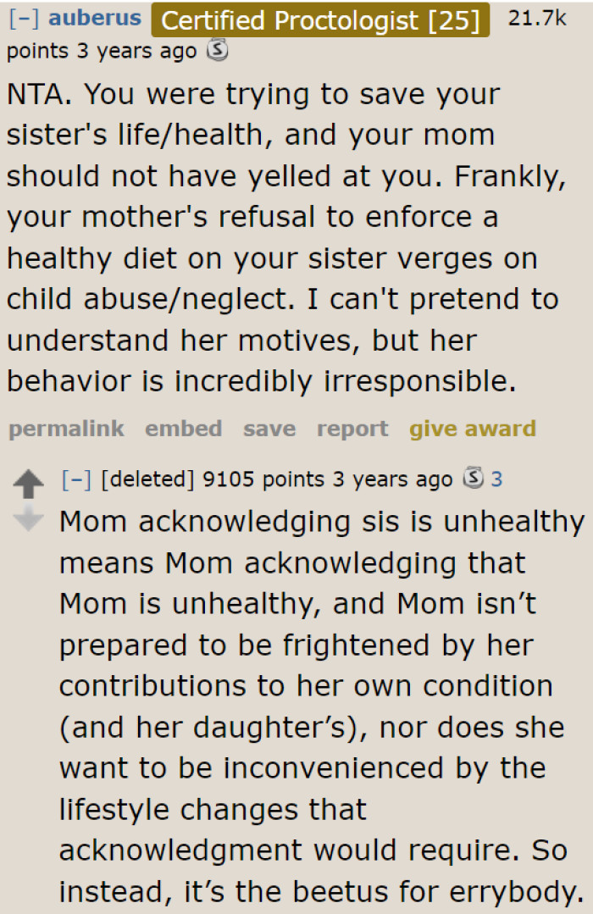Image resolution: width=593 pixels, height=914 pixels.
Task: Open the embed option for the comment
Action: click(183, 429)
